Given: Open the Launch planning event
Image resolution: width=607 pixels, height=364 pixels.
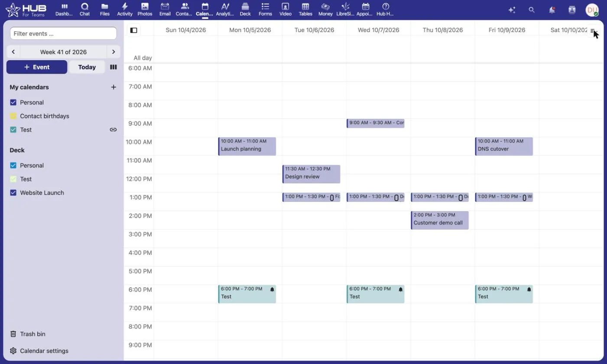Looking at the screenshot, I should pyautogui.click(x=247, y=146).
